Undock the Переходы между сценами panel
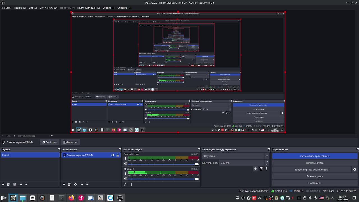 [269, 150]
